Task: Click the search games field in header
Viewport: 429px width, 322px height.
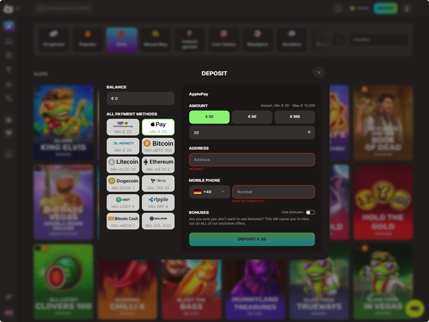Action: 64,8
